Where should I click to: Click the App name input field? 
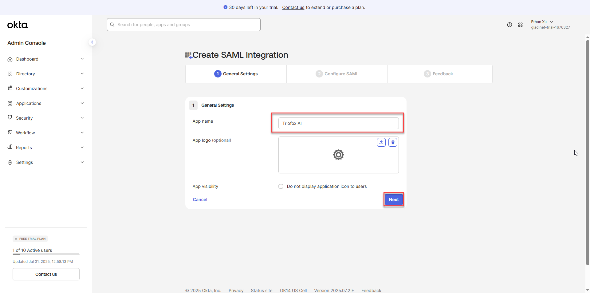[x=338, y=123]
